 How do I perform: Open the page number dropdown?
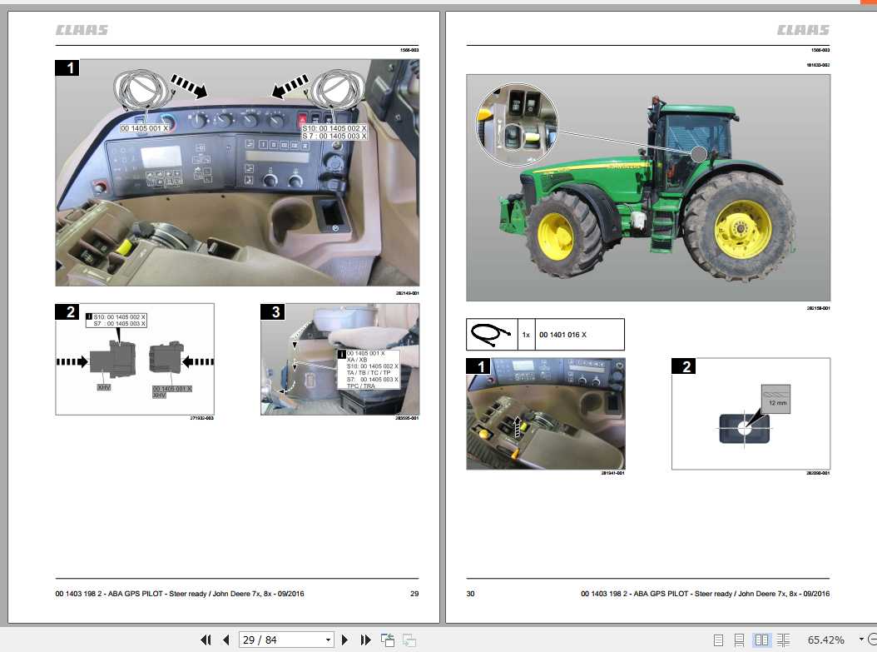pyautogui.click(x=329, y=640)
